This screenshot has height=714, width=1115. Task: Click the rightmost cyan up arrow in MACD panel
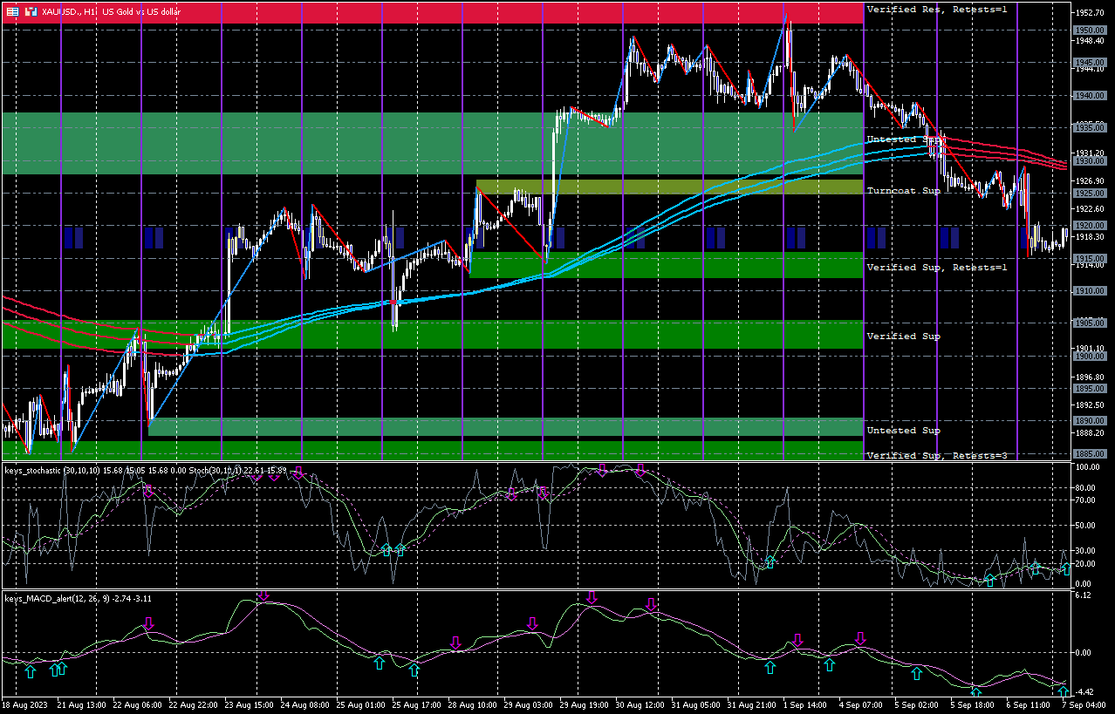(x=1064, y=692)
